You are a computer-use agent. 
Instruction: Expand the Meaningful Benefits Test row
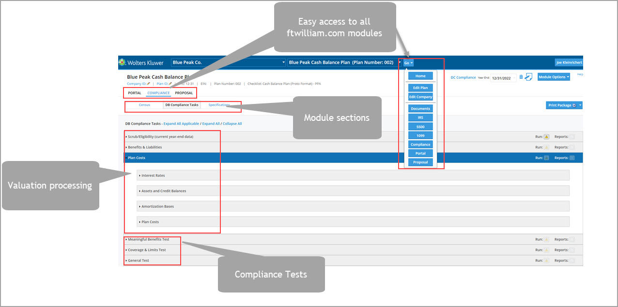tap(148, 239)
